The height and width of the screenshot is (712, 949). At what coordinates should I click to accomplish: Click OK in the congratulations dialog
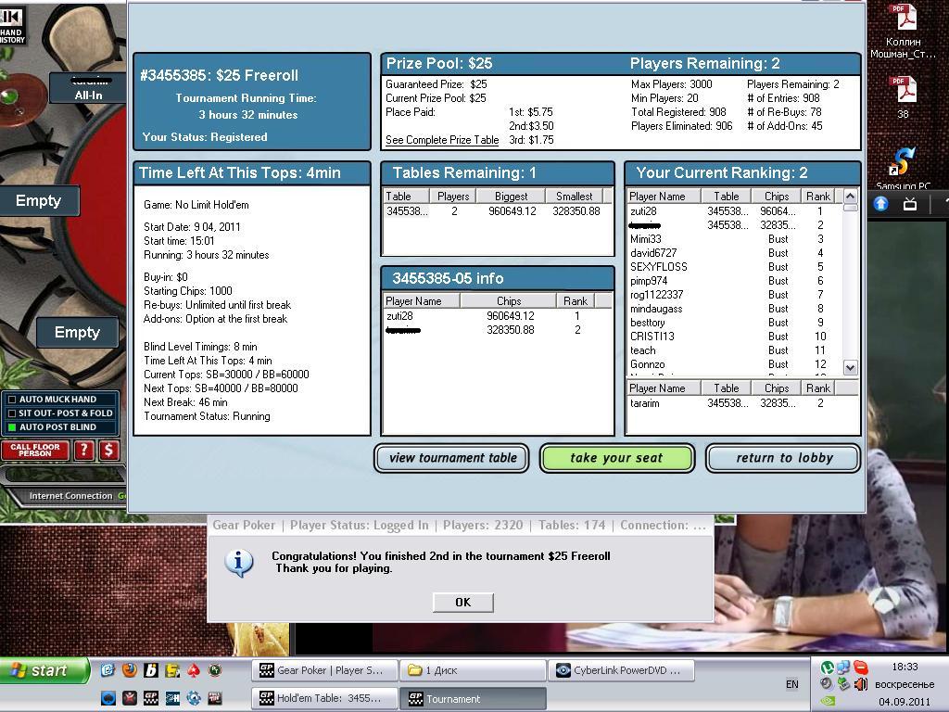point(463,603)
